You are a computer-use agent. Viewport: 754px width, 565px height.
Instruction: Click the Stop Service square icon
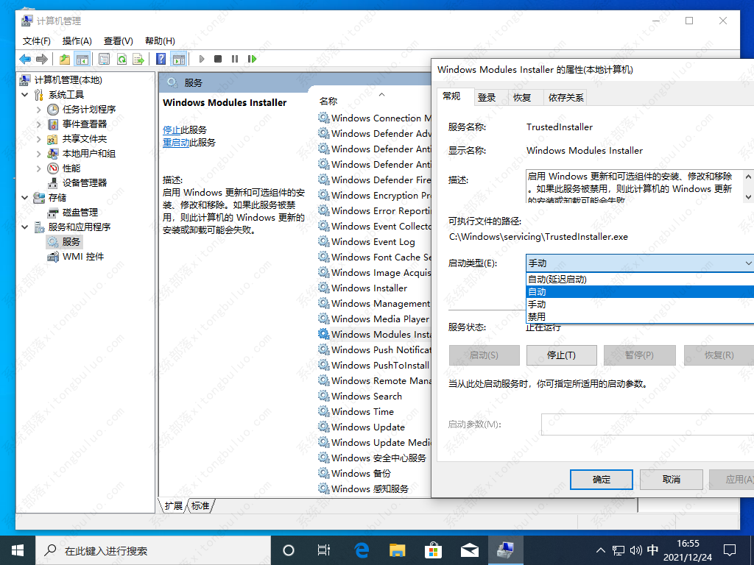(217, 59)
